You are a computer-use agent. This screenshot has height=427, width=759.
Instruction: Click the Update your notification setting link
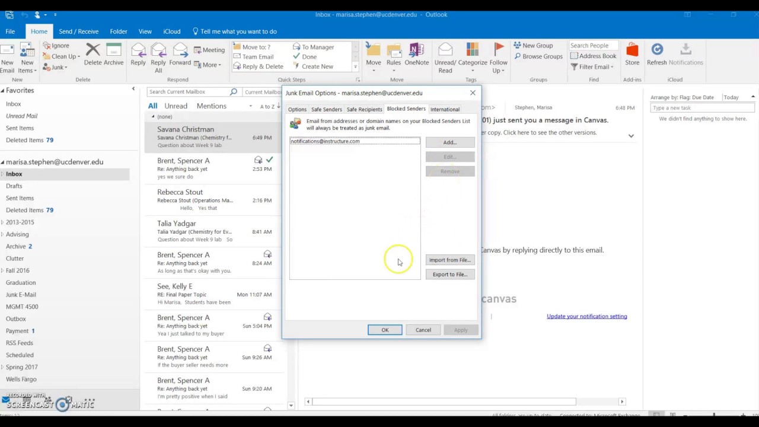(586, 316)
